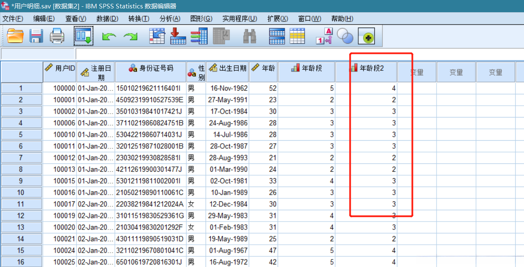Click ID number cell 43011119890519031D
Image resolution: width=524 pixels, height=267 pixels.
pos(151,239)
